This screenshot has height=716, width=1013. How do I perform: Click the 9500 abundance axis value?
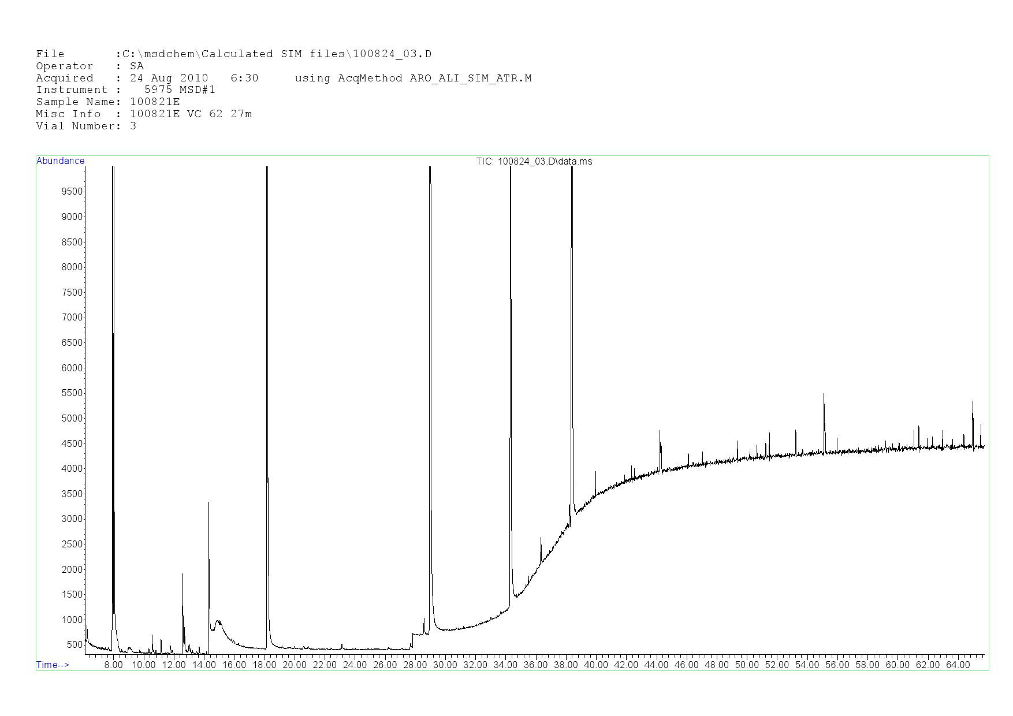pyautogui.click(x=72, y=192)
